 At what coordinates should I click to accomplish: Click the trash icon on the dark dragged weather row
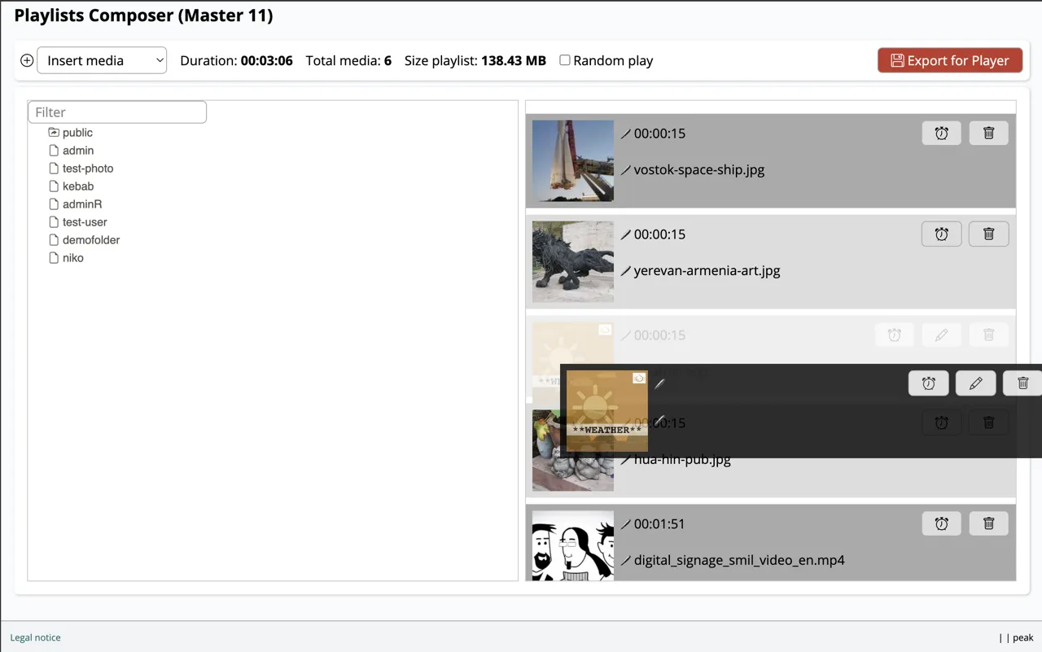(1023, 383)
